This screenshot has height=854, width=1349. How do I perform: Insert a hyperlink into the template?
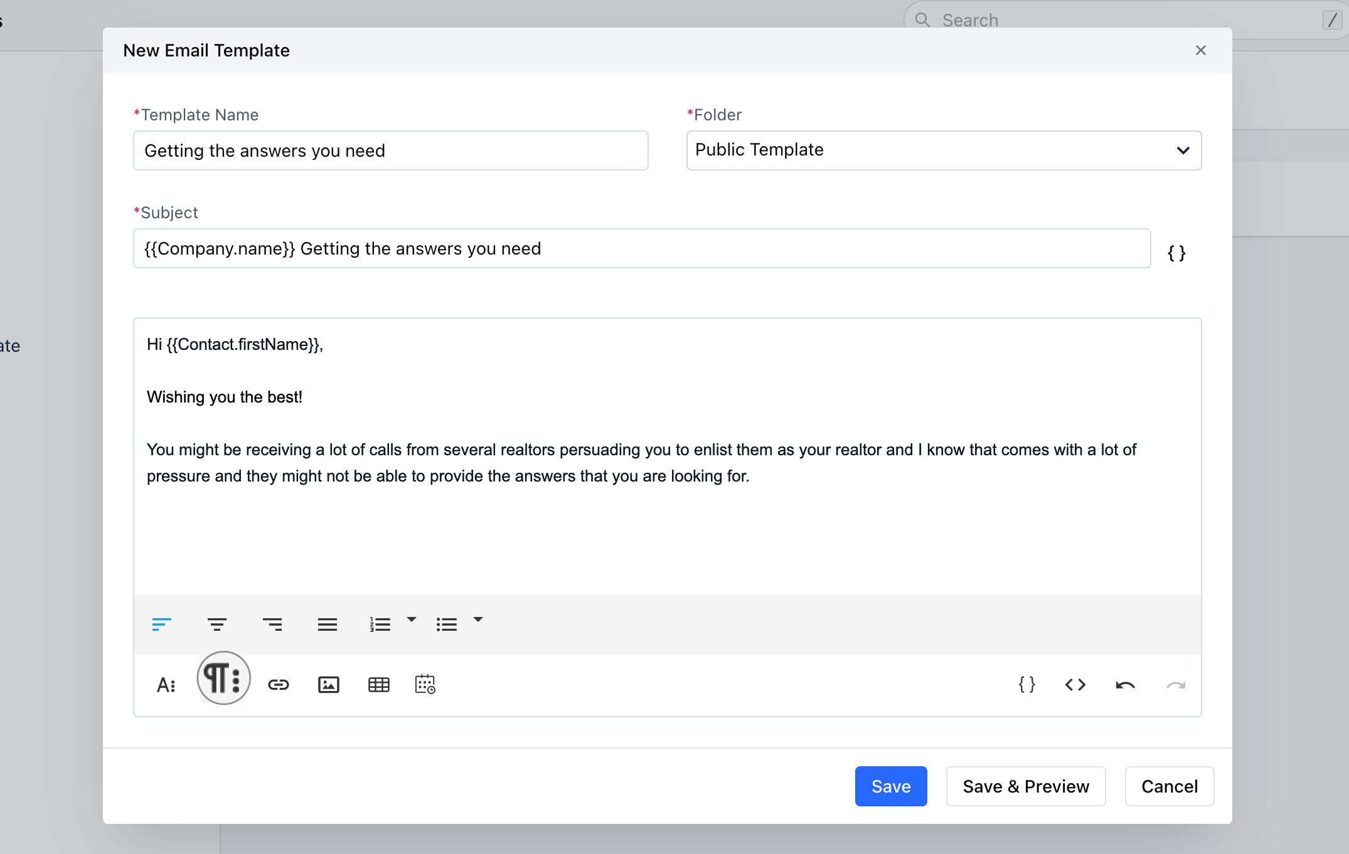(278, 685)
